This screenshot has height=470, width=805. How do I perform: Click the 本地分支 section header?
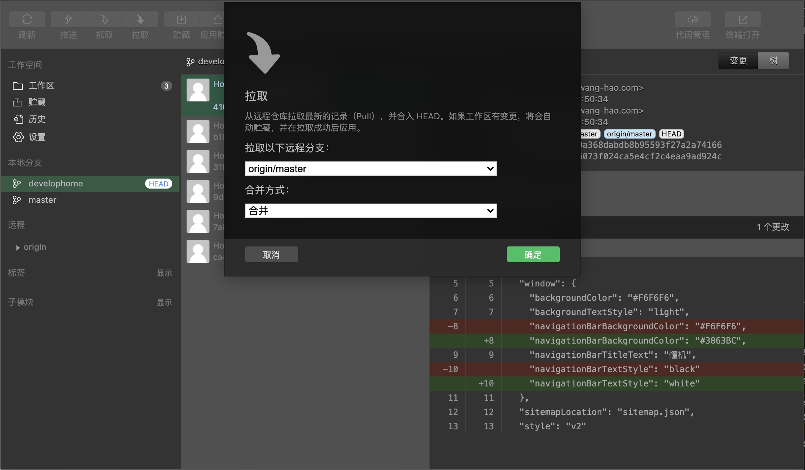coord(25,163)
